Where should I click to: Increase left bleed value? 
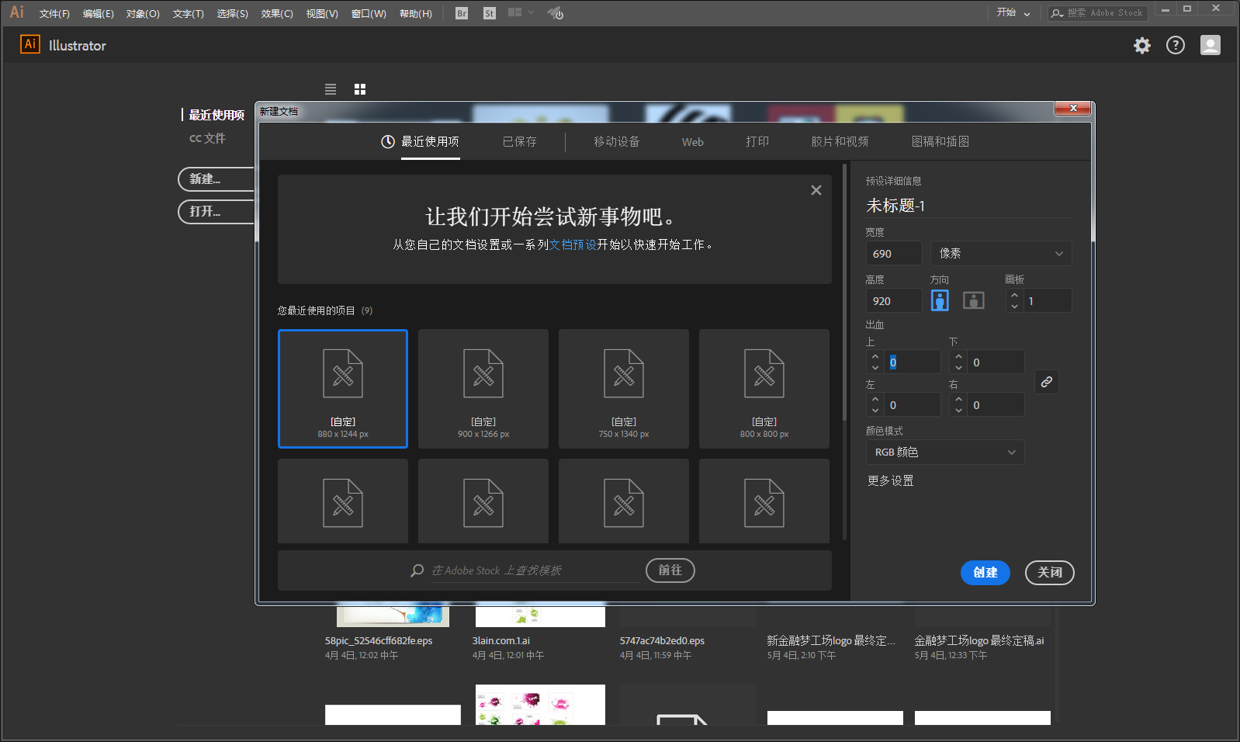click(x=875, y=400)
